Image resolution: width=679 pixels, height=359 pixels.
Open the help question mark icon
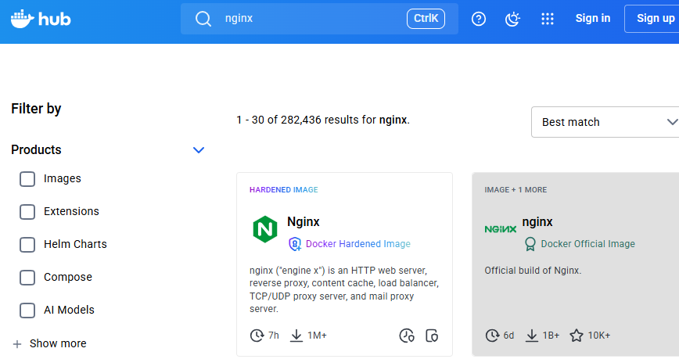click(x=479, y=19)
